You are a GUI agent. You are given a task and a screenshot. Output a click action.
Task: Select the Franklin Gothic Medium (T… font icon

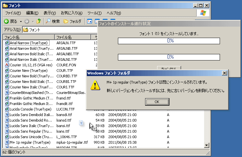[x=7, y=98]
